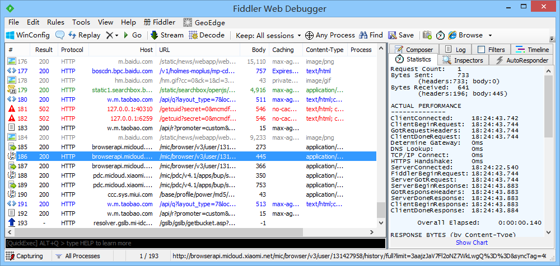Click upload arrow icon of session 193
The width and height of the screenshot is (560, 266).
coord(11,223)
